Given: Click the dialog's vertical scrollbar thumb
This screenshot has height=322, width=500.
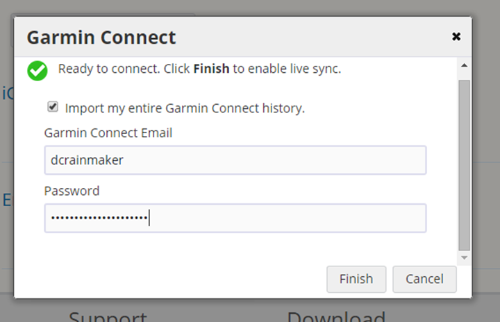Looking at the screenshot, I should [465, 165].
